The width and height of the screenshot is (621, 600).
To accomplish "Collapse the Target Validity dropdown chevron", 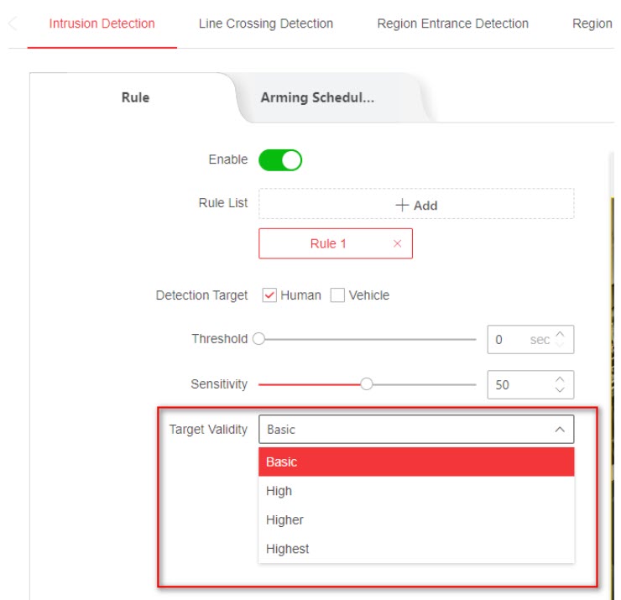I will click(x=560, y=430).
